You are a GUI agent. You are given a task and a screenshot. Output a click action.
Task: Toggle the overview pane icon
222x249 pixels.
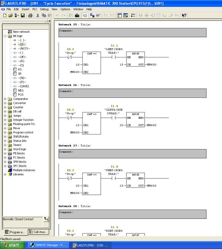pyautogui.click(x=120, y=15)
